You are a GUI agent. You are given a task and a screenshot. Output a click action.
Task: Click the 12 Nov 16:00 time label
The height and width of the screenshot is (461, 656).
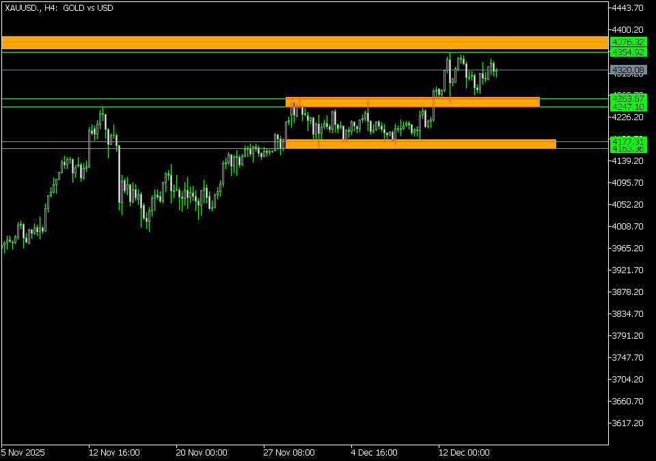click(114, 452)
